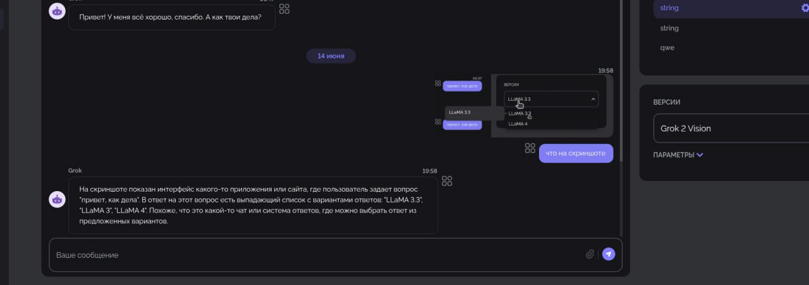The image size is (809, 285).
Task: Open the Grok 2 Vision version dropdown
Action: [731, 128]
